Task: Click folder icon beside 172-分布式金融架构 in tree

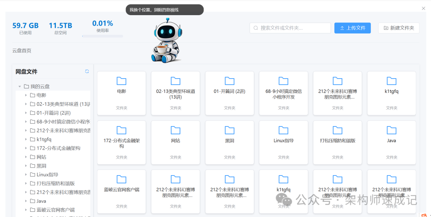Action: [32, 148]
